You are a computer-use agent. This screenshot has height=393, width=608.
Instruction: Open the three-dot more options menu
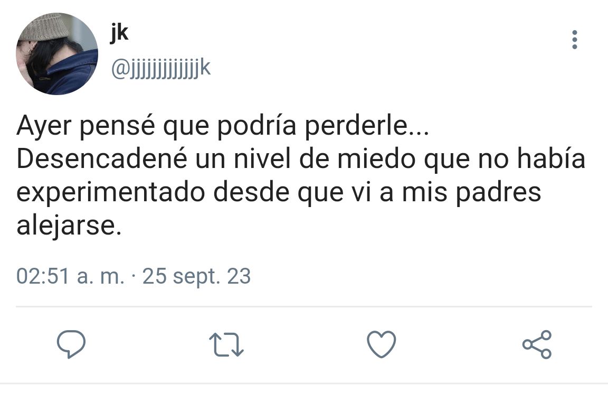click(575, 40)
